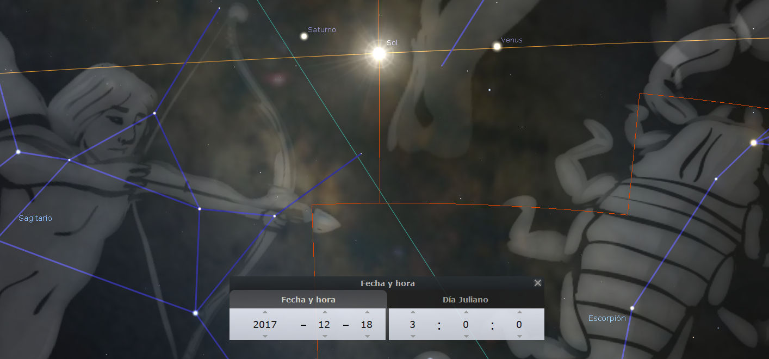The image size is (769, 359).
Task: Increase the hour with the up arrow
Action: point(413,312)
